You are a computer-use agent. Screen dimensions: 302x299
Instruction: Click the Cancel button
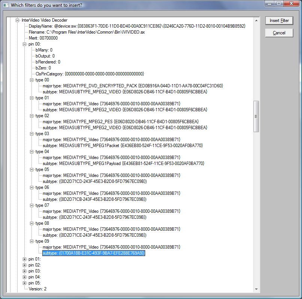[x=279, y=33]
